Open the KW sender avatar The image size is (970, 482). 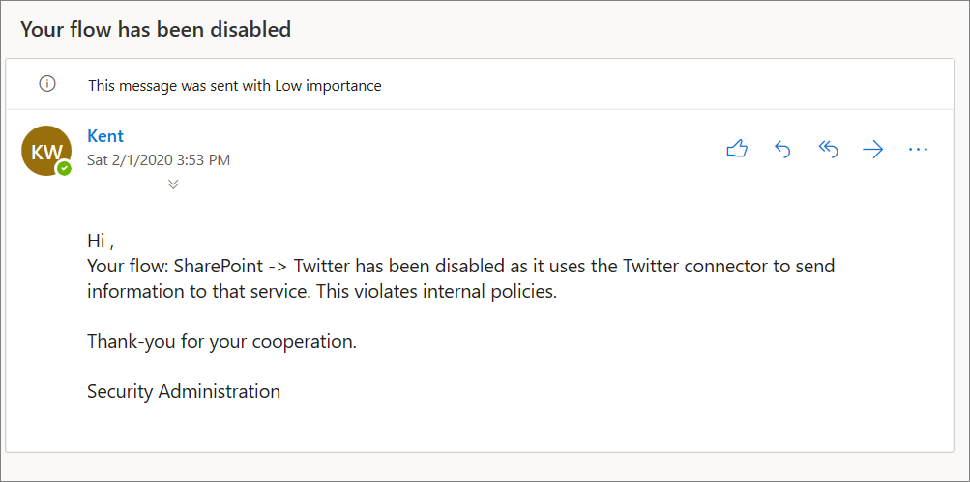pyautogui.click(x=45, y=151)
